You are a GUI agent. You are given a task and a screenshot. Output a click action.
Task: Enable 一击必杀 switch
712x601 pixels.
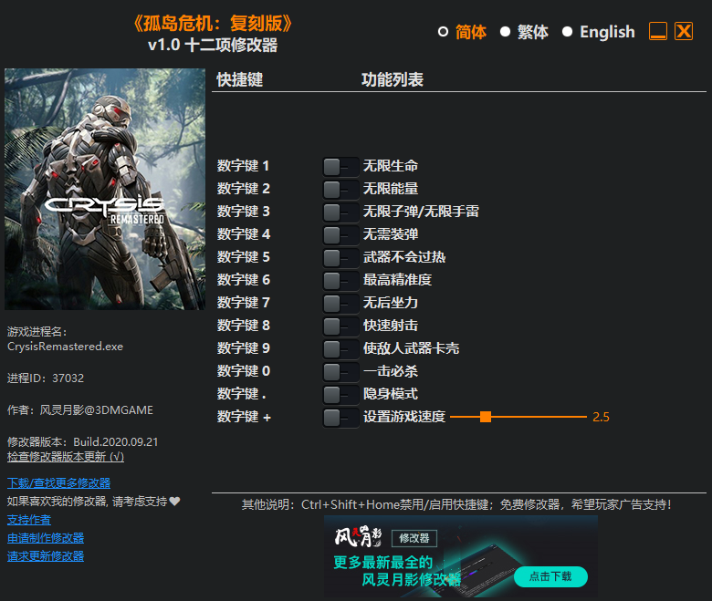[x=340, y=372]
